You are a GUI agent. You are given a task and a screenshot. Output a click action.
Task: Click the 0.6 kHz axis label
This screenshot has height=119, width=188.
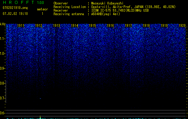pos(2,113)
